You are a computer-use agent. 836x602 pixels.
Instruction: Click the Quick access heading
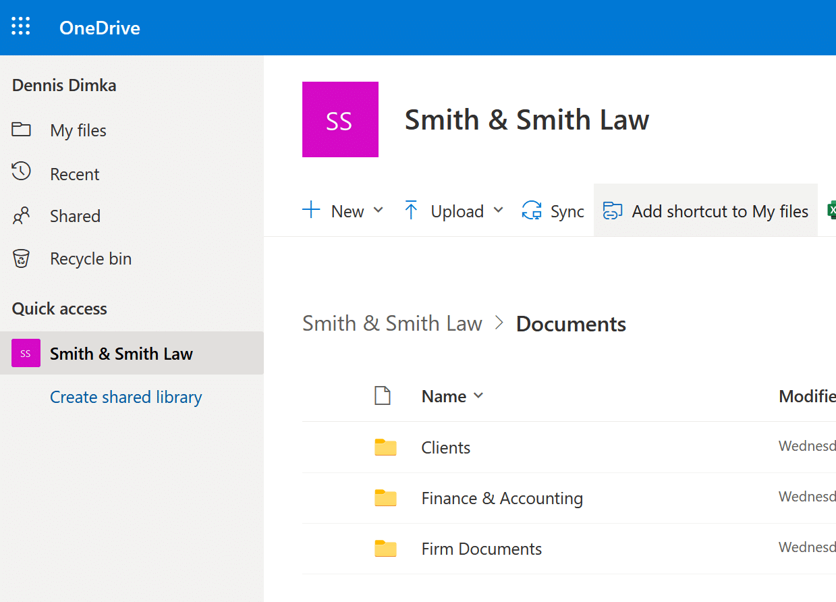point(59,308)
